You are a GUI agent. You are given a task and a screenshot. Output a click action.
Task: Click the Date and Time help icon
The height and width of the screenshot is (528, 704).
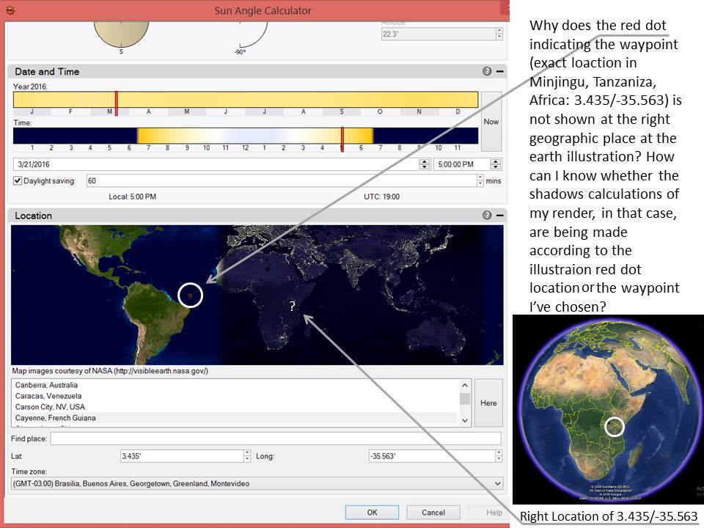pos(487,71)
